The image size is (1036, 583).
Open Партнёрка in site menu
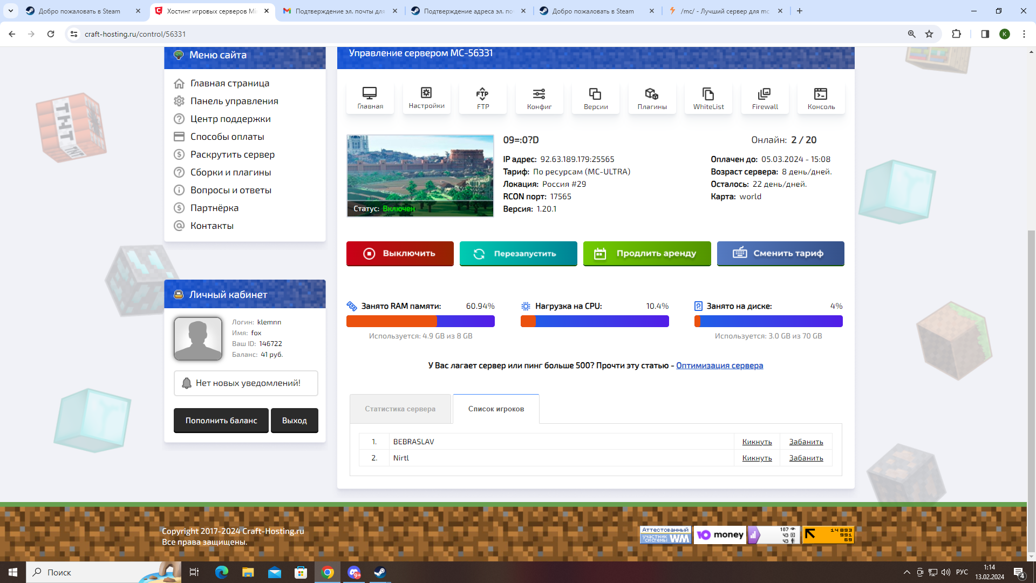point(214,208)
